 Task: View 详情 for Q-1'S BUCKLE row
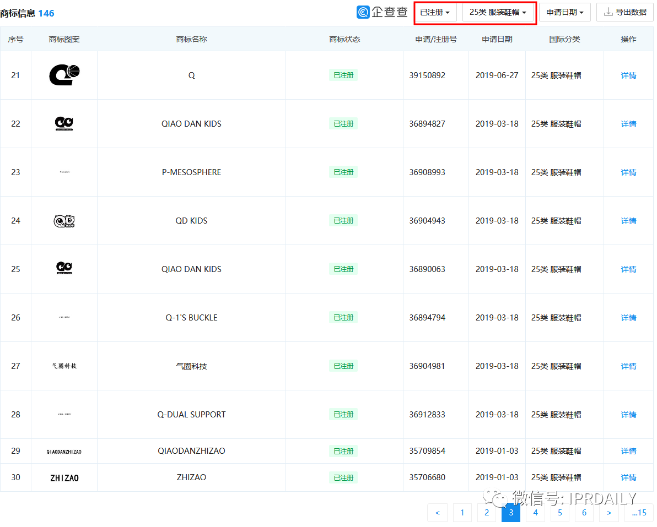(x=628, y=318)
